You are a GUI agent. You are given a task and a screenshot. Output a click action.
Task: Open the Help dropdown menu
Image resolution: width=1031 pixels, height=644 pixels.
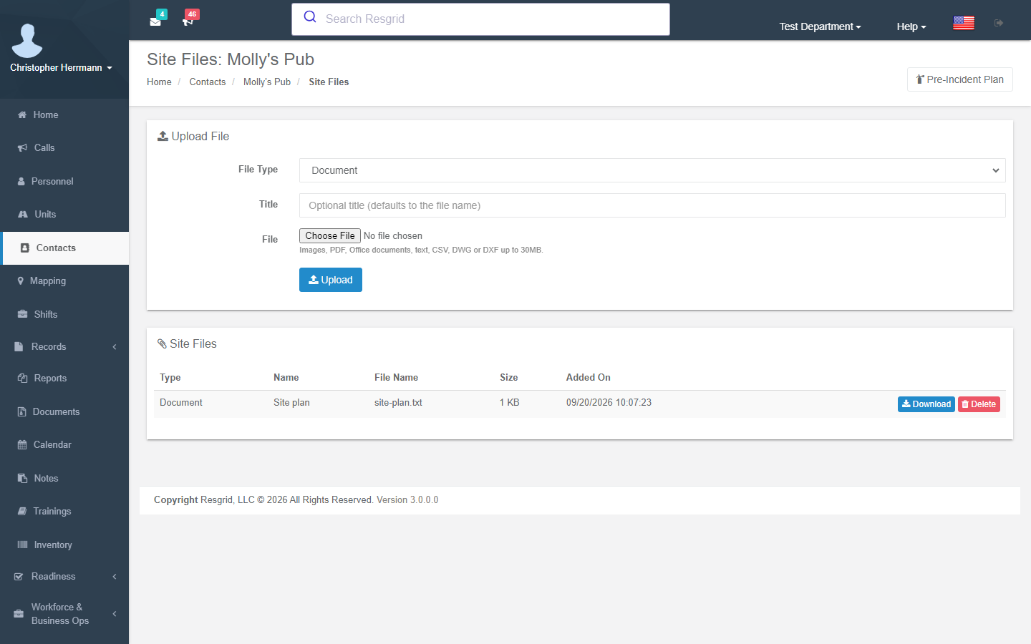point(911,26)
